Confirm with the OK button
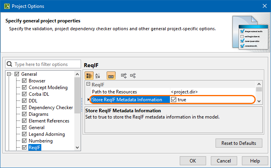The width and height of the screenshot is (271, 168). [192, 161]
